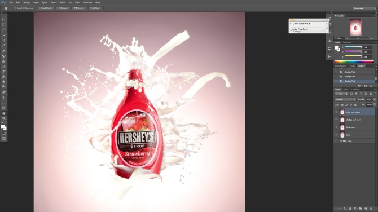This screenshot has width=378, height=212.
Task: Select the Crop tool
Action: (3, 40)
